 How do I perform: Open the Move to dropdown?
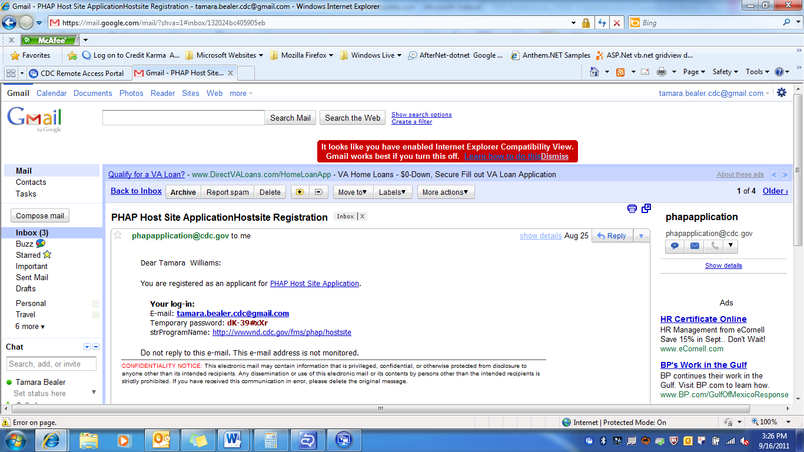(x=353, y=192)
